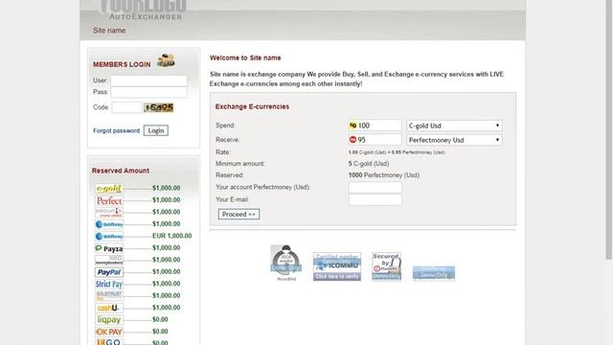
Task: Click the 5 C-gold (Usd) minimum amount
Action: coord(369,164)
